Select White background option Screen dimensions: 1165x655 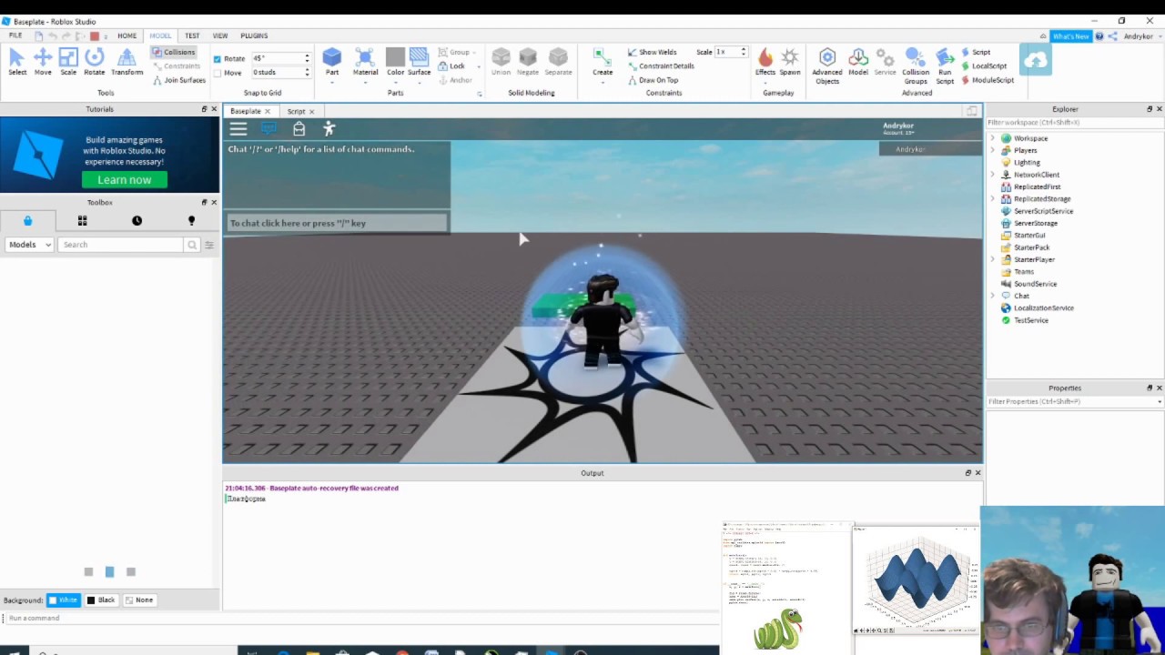[x=64, y=600]
